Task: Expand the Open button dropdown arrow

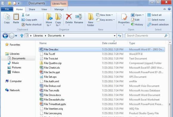Action: [x=143, y=15]
